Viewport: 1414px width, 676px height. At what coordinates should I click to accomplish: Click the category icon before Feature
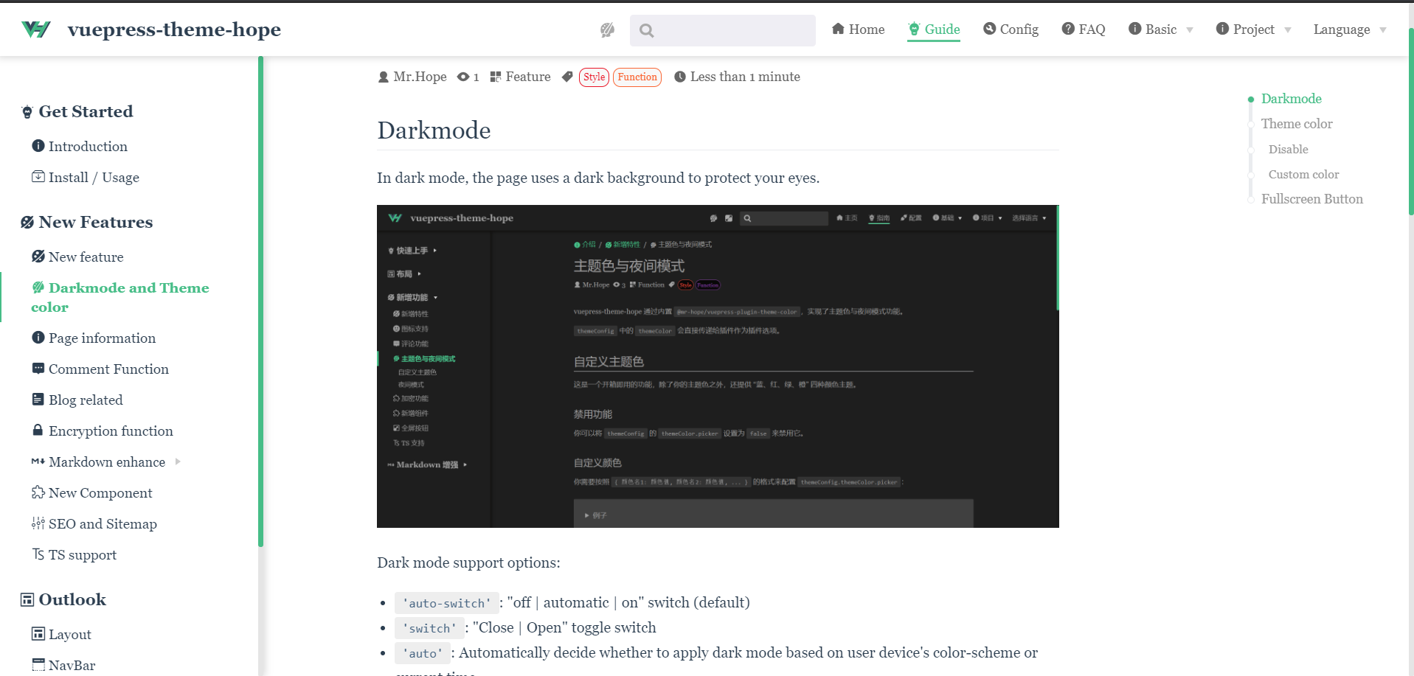pyautogui.click(x=495, y=77)
